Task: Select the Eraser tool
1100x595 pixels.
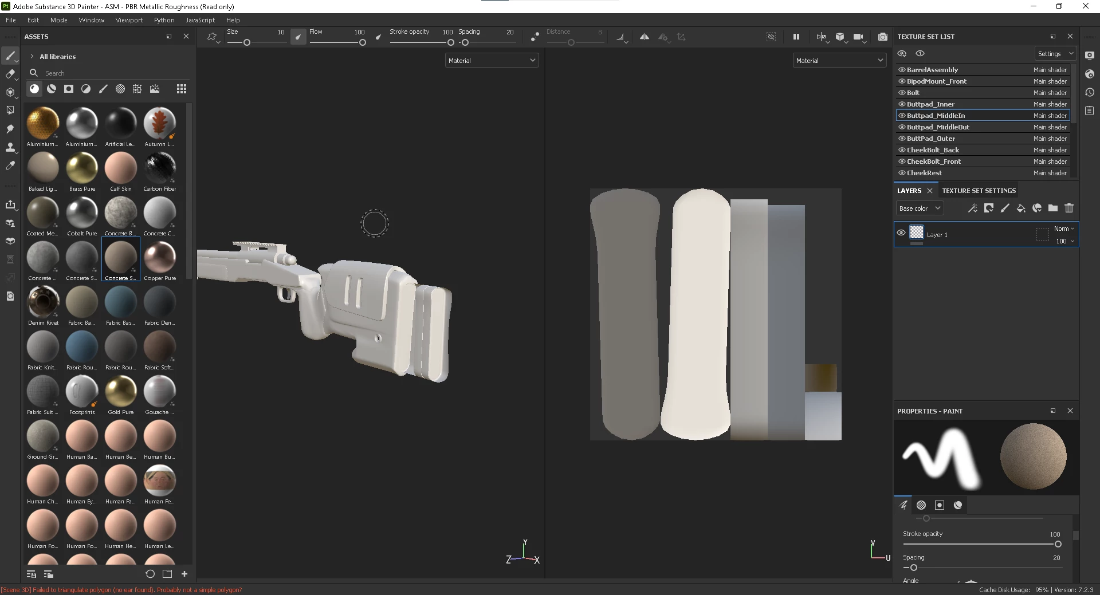Action: (x=10, y=74)
